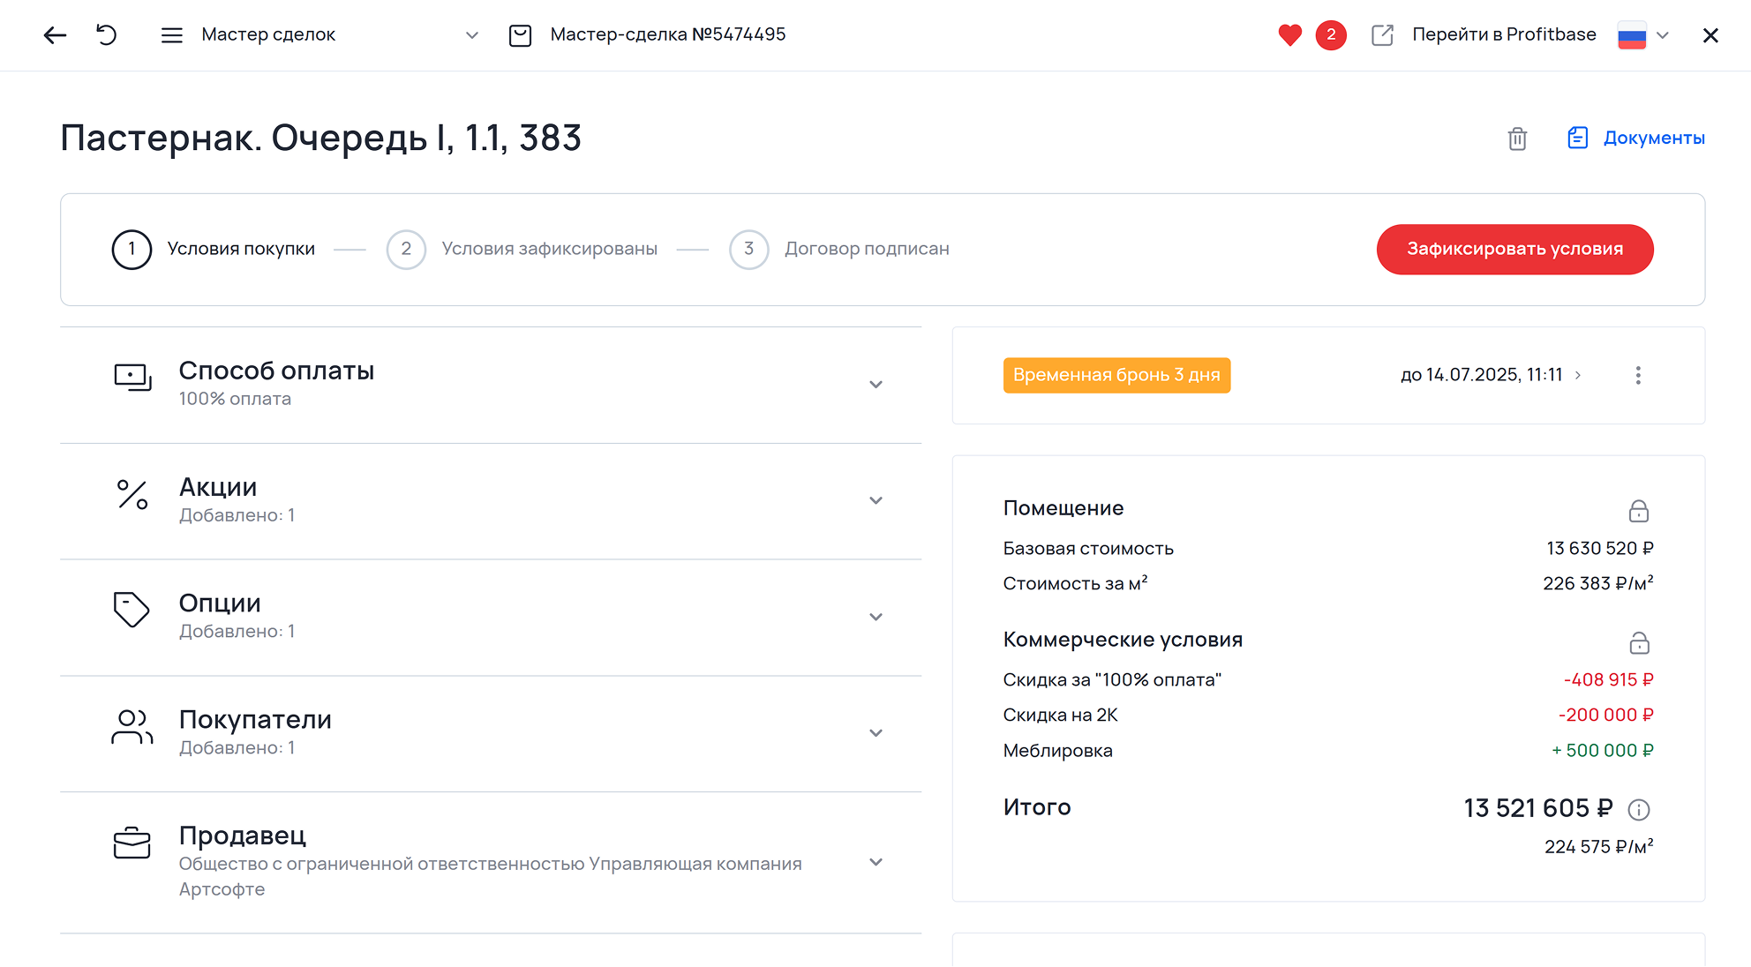Click the people icon for Покупатели
The image size is (1751, 967).
tap(132, 727)
